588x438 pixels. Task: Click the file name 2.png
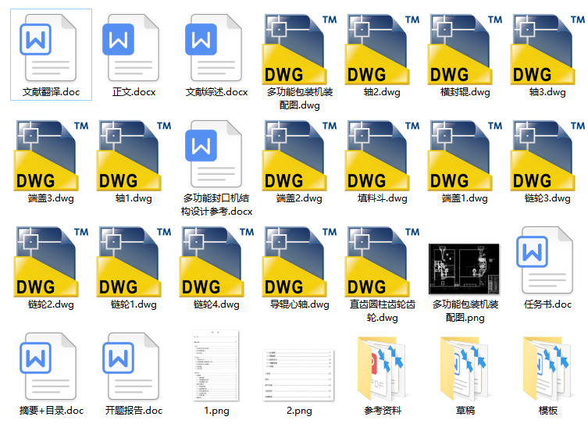pos(299,411)
